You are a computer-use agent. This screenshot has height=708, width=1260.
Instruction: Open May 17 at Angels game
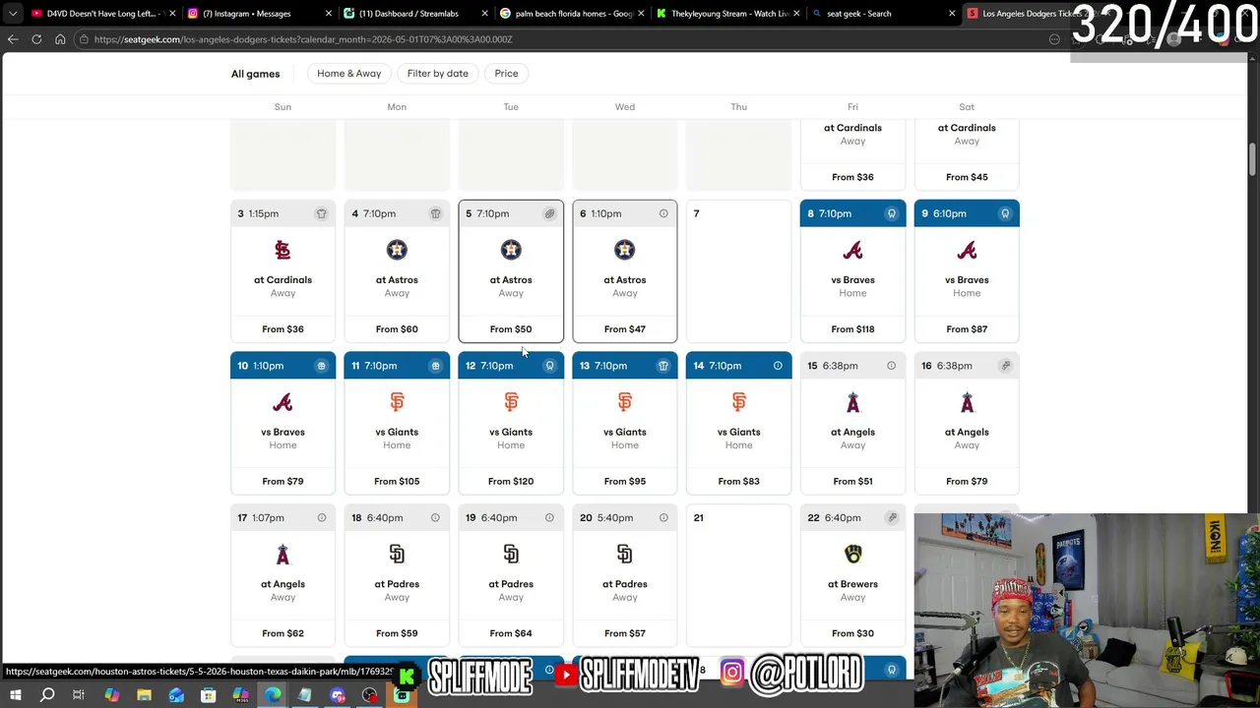pyautogui.click(x=283, y=575)
